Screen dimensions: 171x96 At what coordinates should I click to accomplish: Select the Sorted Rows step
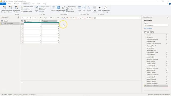150,48
